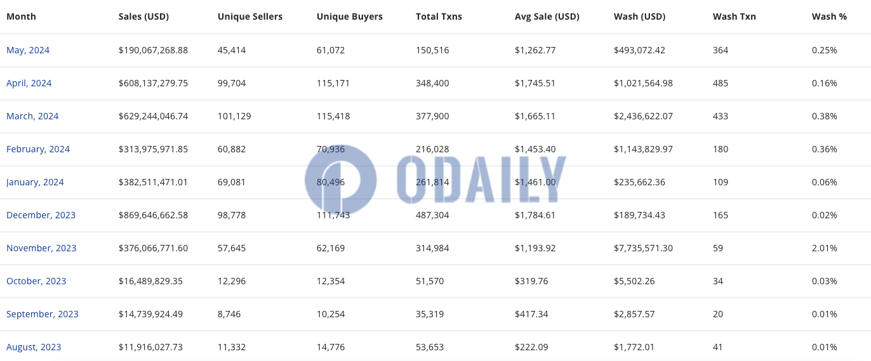871x361 pixels.
Task: Click the ODAILY watermark logo icon
Action: (x=341, y=180)
